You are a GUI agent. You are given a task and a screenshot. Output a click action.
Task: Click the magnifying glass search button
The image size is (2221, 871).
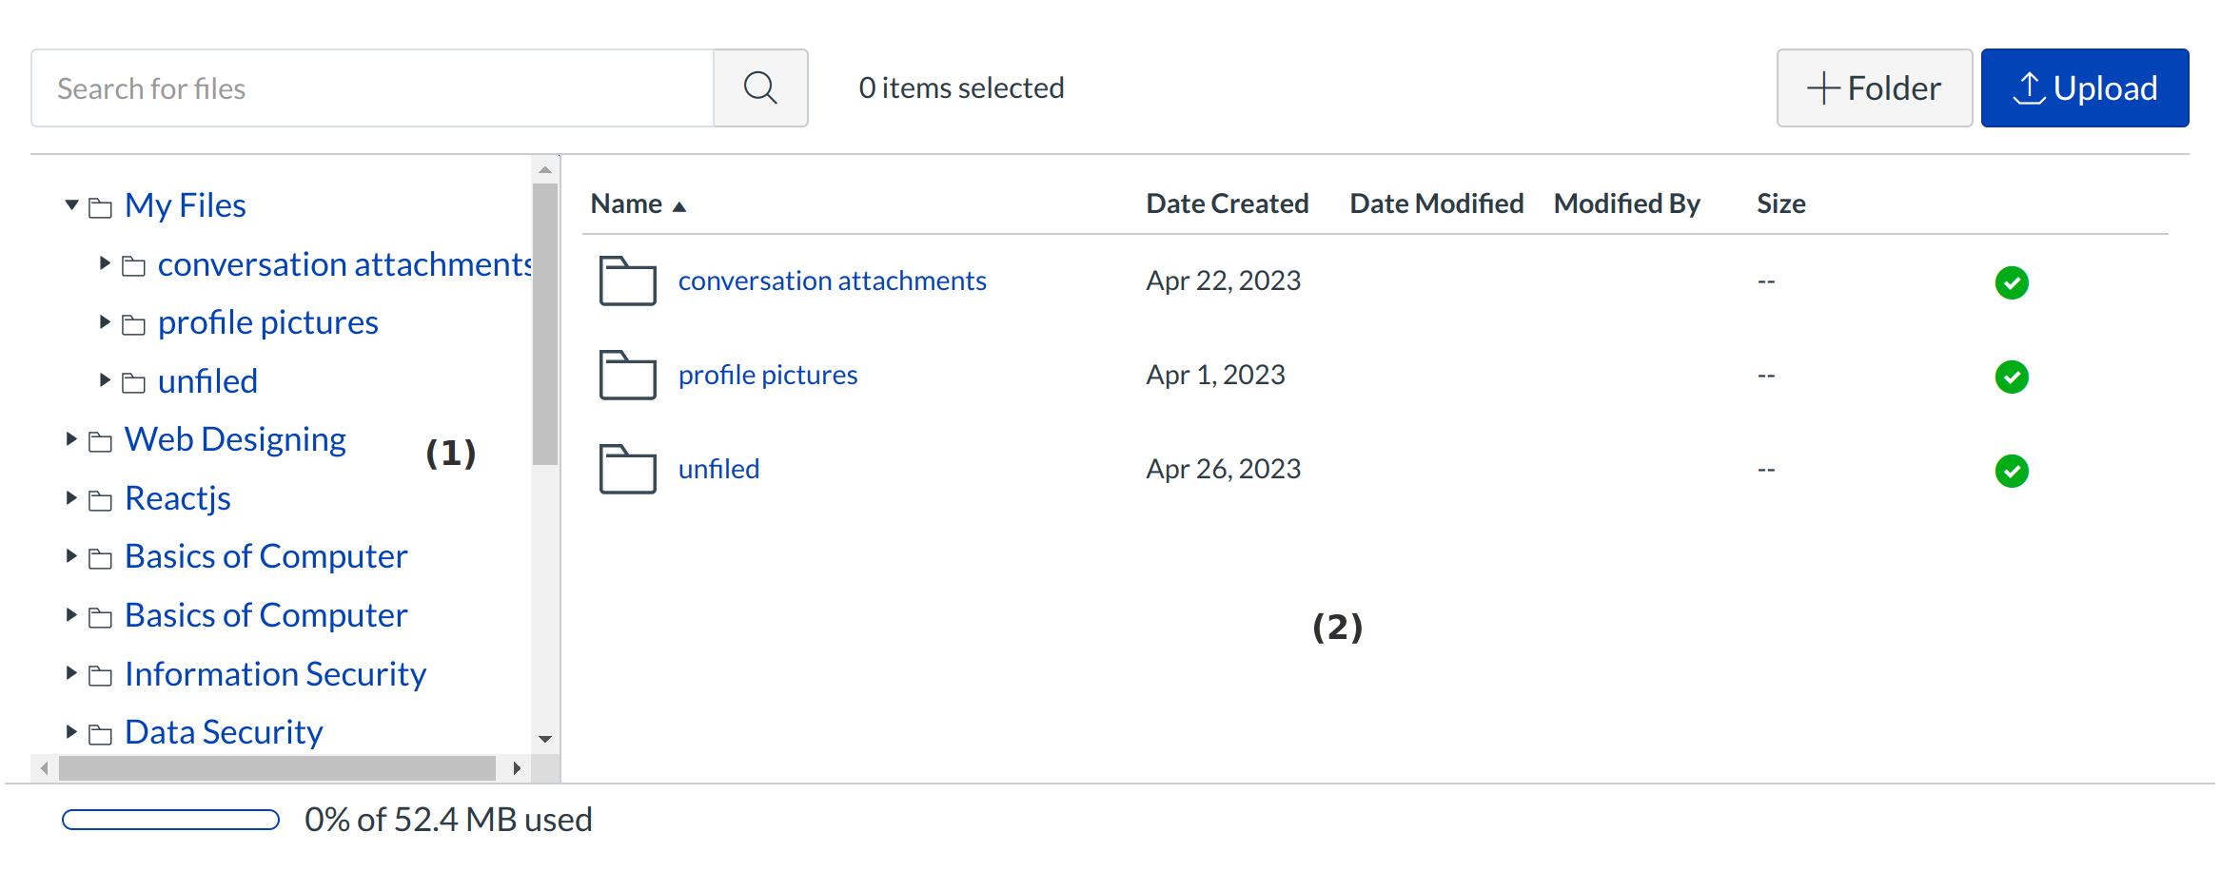(759, 88)
